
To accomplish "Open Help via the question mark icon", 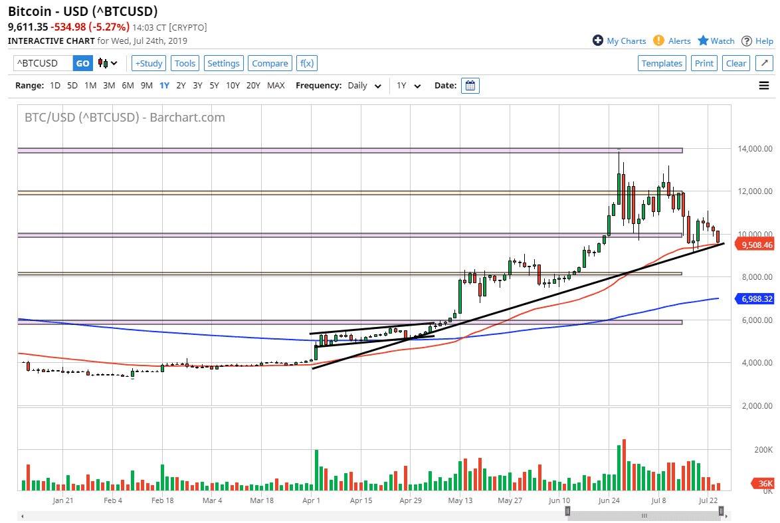I will point(747,41).
